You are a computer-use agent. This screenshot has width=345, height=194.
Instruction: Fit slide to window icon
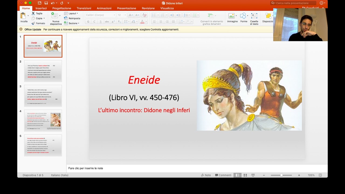point(320,175)
